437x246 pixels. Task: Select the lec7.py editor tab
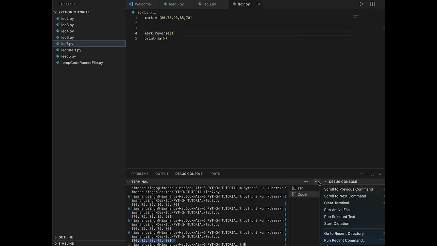[244, 4]
